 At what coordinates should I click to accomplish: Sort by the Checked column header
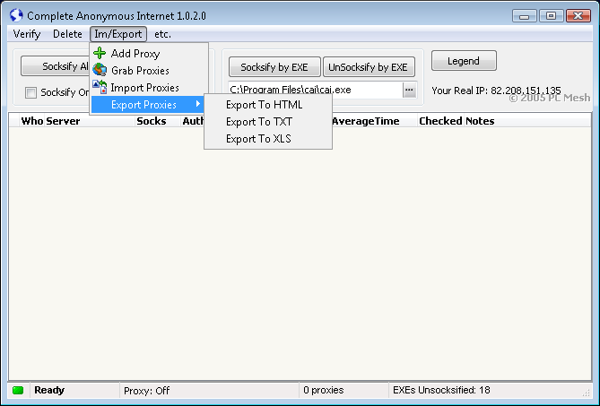click(440, 121)
